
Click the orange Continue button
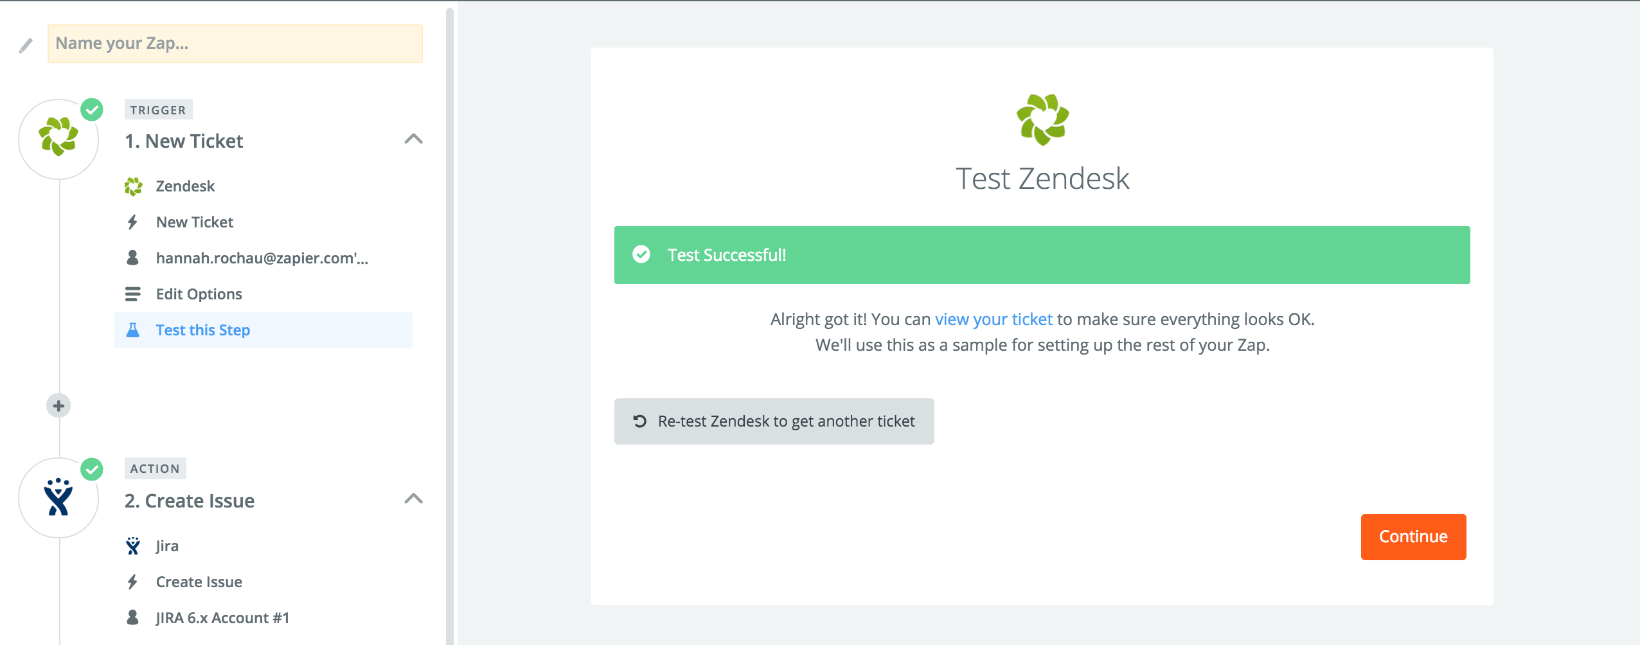tap(1413, 537)
